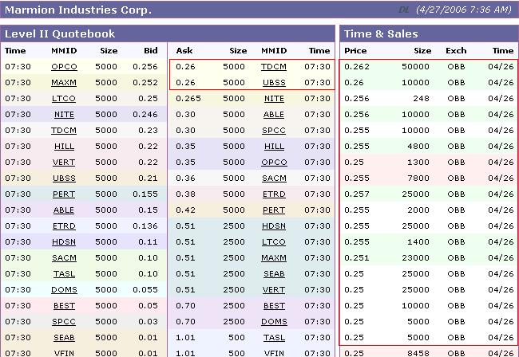Select the 0.256 bid value in OPCO row

click(145, 67)
